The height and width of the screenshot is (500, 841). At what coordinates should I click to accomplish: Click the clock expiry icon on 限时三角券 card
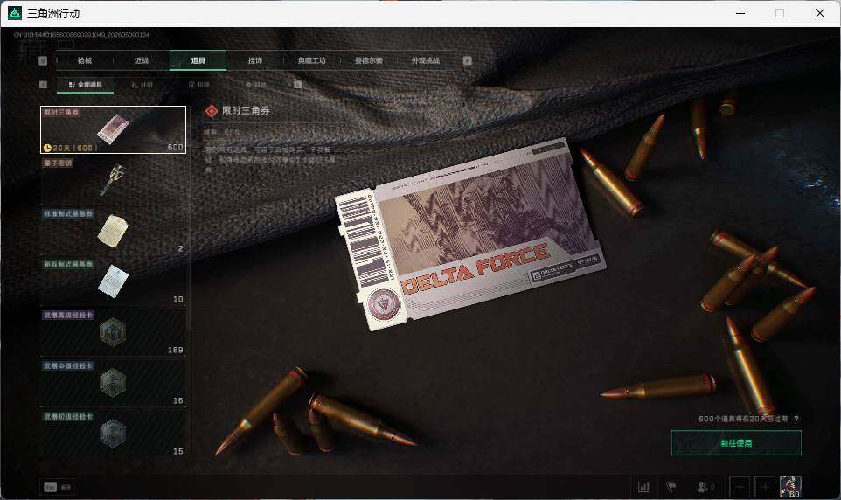click(x=47, y=148)
